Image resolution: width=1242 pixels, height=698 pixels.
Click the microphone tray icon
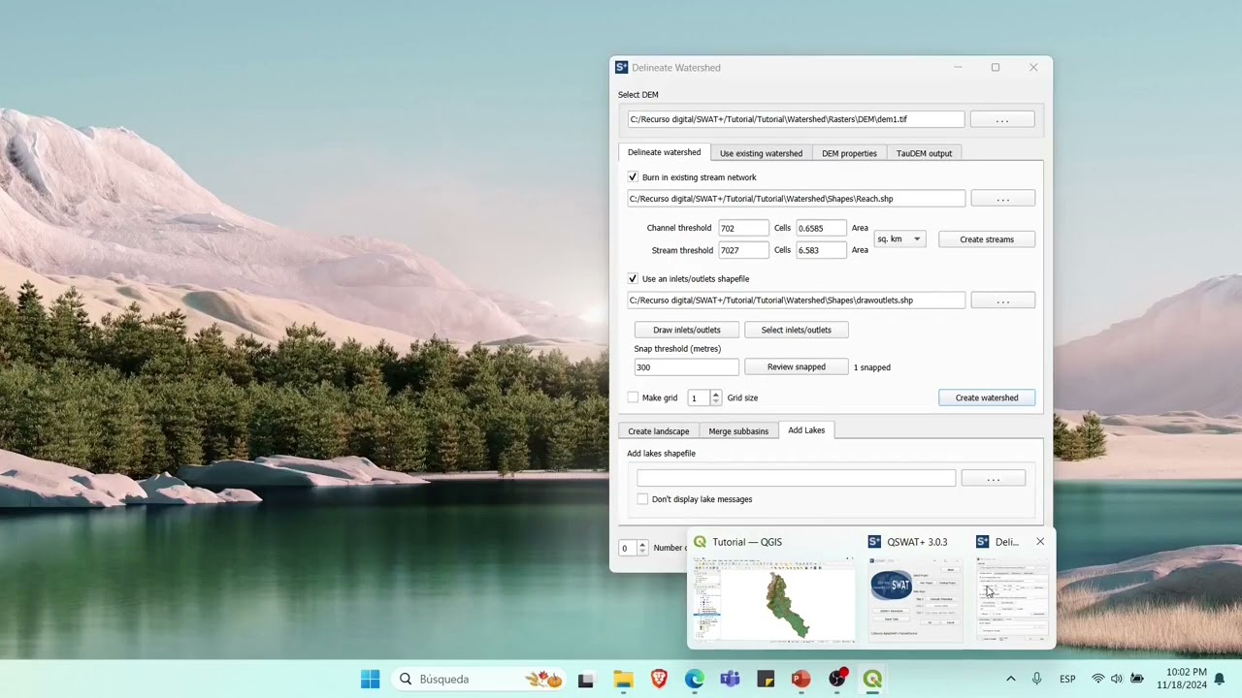1037,680
